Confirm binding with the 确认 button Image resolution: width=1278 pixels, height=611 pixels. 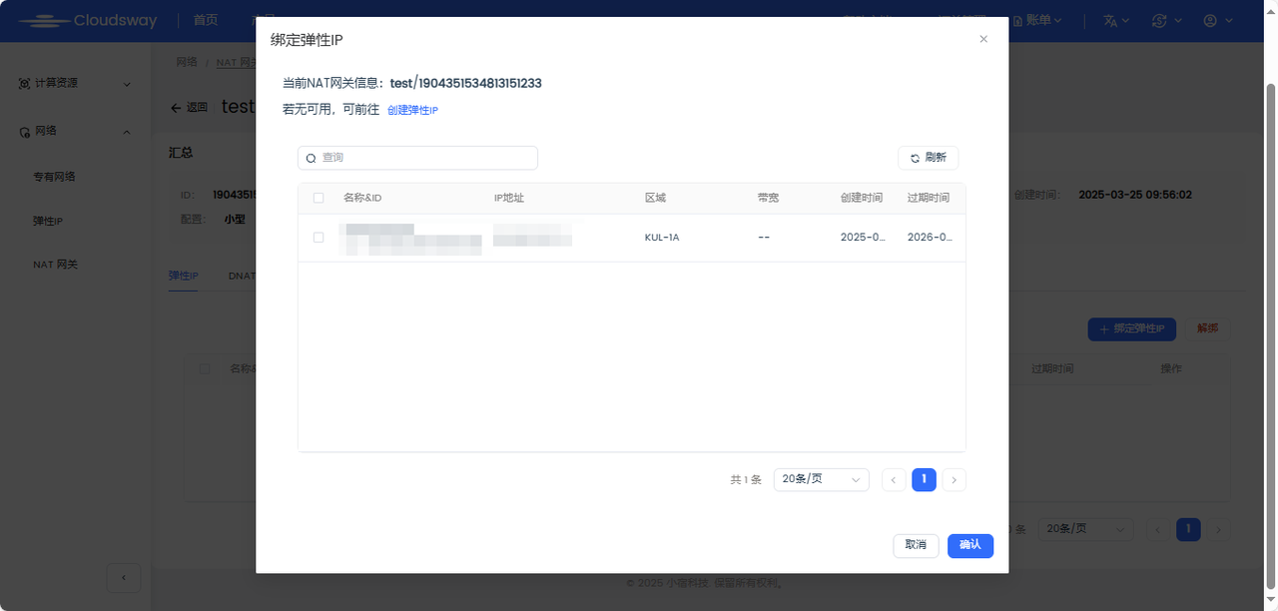tap(969, 545)
